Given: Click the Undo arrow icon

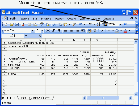Looking at the screenshot, I should tap(81, 24).
